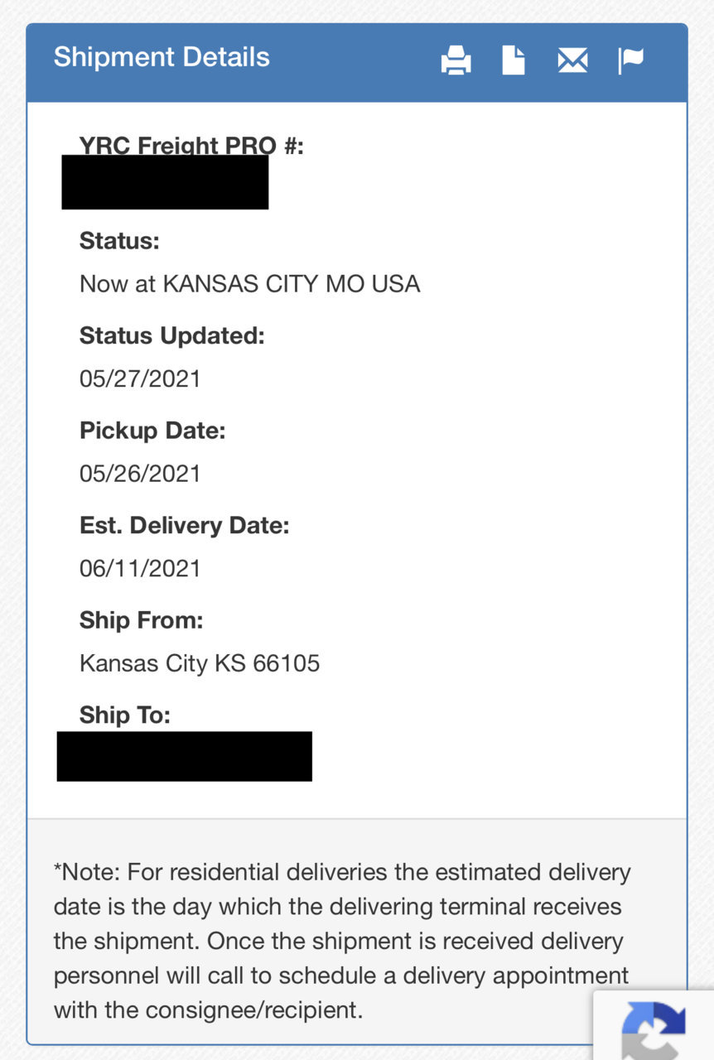Select the 05/26/2021 pickup date
The height and width of the screenshot is (1060, 714).
click(x=140, y=474)
